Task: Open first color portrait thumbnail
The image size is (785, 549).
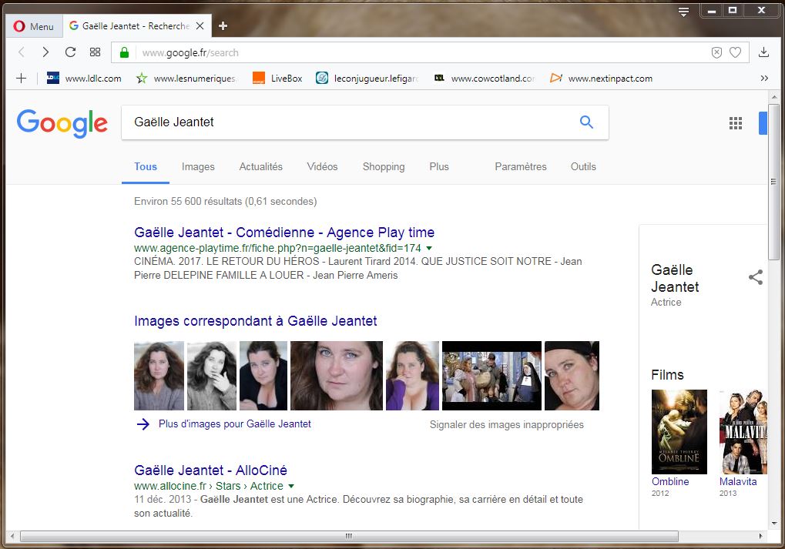Action: pos(159,376)
